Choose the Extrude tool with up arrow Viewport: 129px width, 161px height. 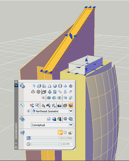click(x=44, y=92)
